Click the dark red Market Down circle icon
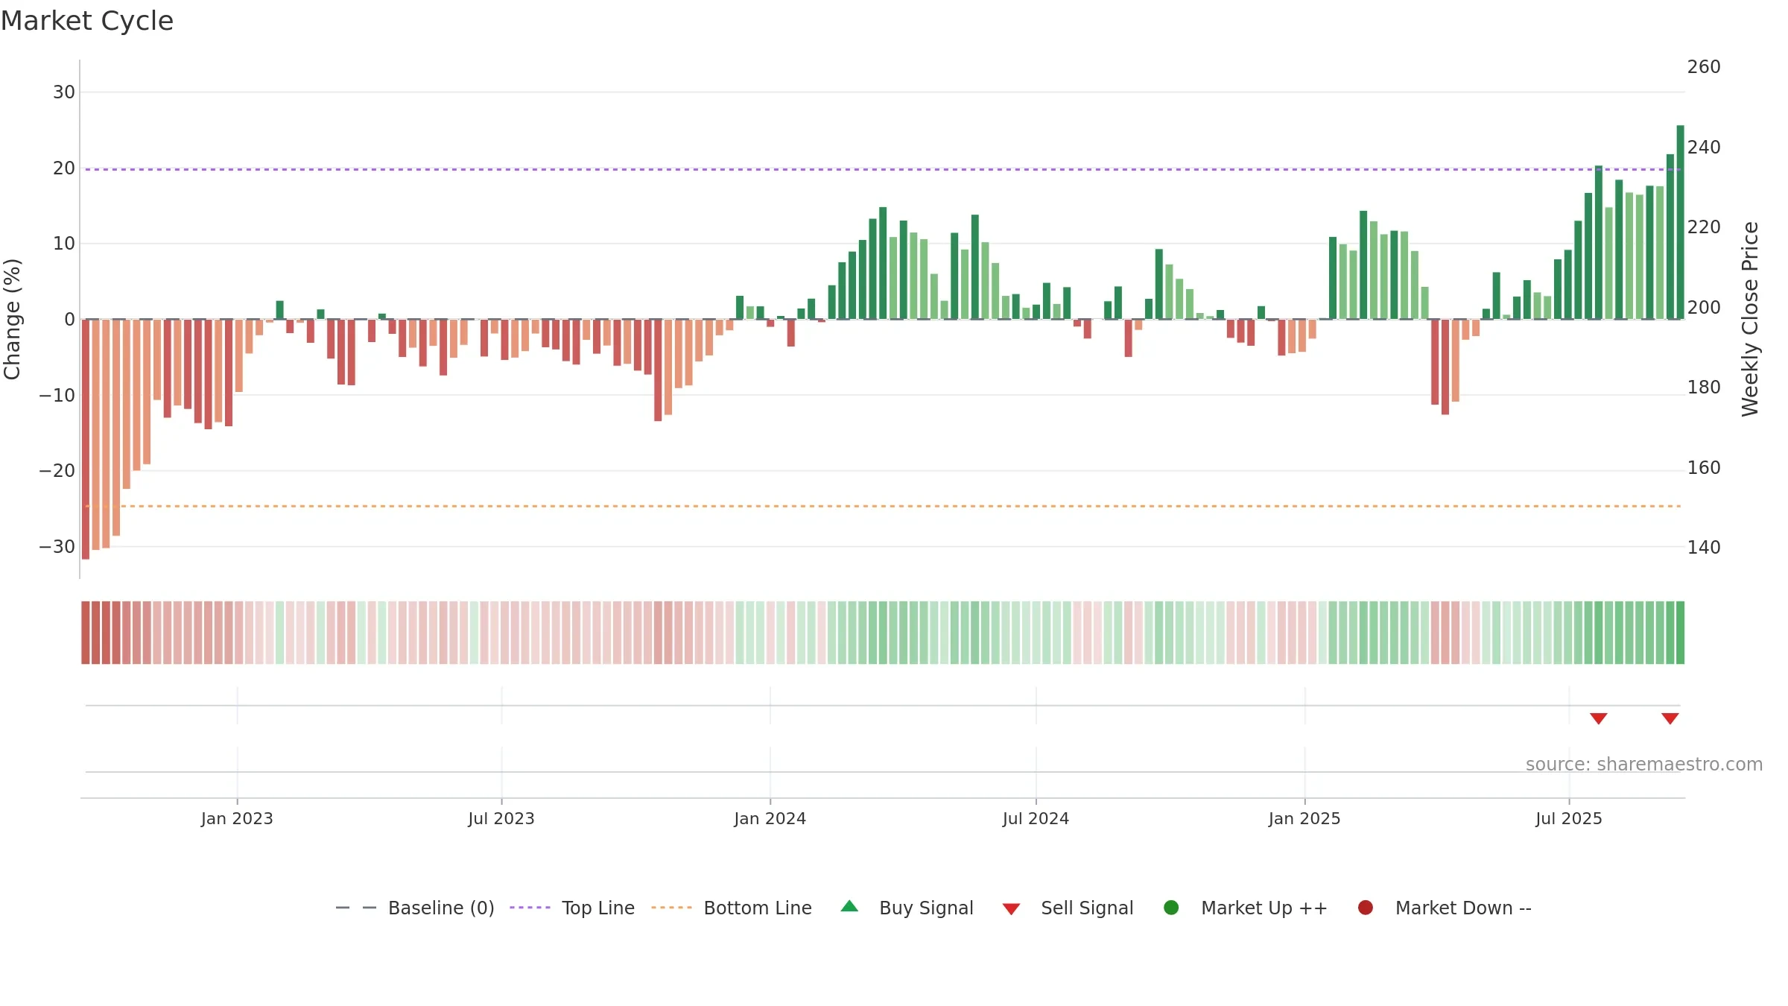This screenshot has width=1788, height=1006. [1366, 908]
